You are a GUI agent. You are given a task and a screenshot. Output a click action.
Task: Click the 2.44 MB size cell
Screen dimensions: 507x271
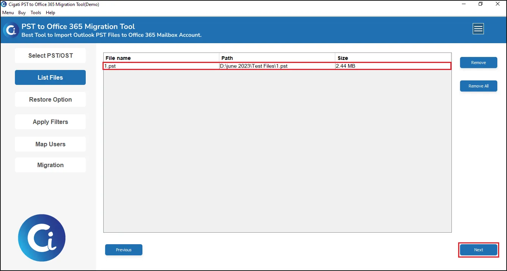(x=393, y=66)
